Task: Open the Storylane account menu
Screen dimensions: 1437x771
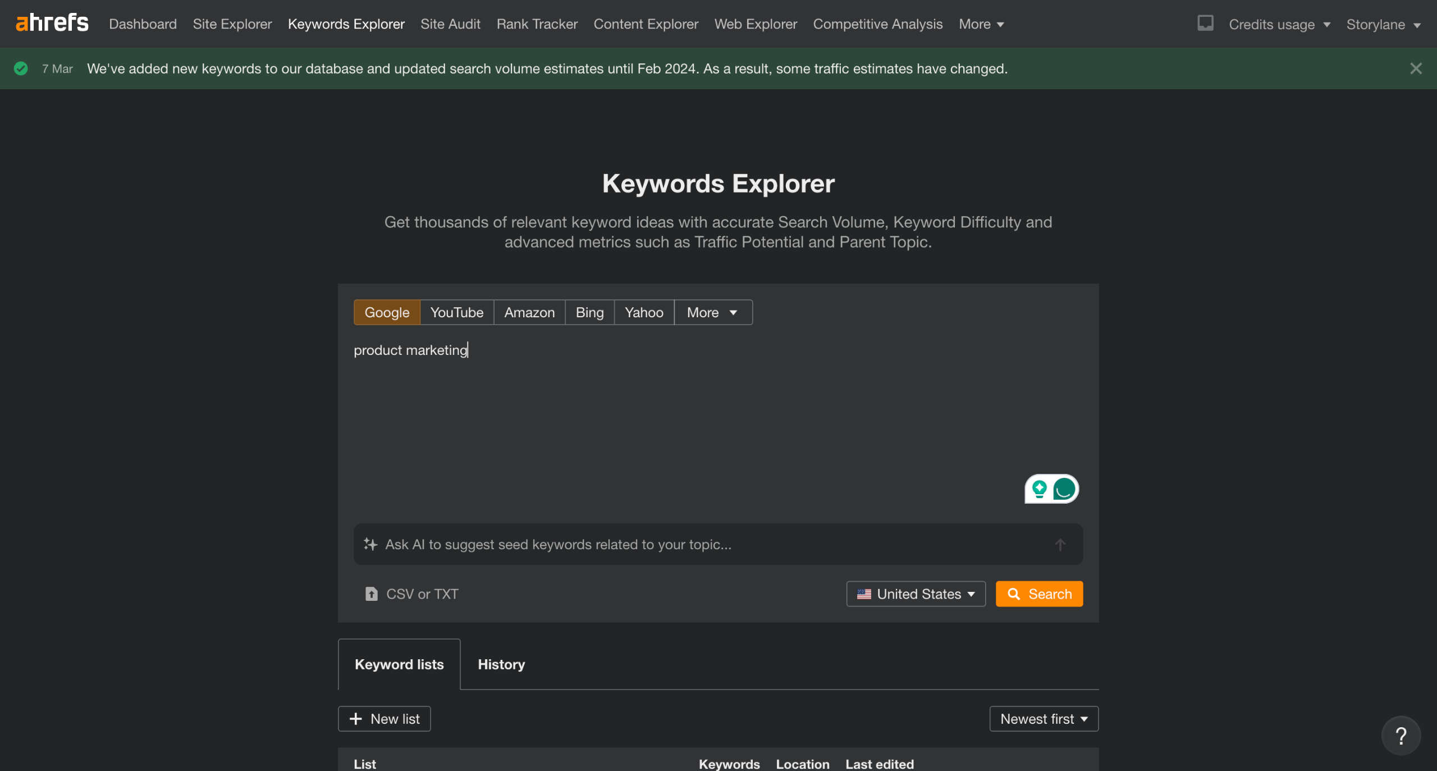Action: [x=1383, y=24]
